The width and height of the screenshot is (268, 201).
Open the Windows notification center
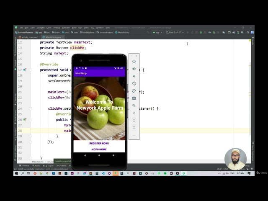(249, 173)
